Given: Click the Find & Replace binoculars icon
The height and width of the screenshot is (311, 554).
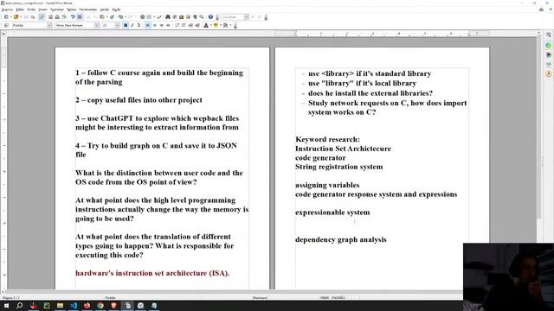Looking at the screenshot, I should [168, 17].
